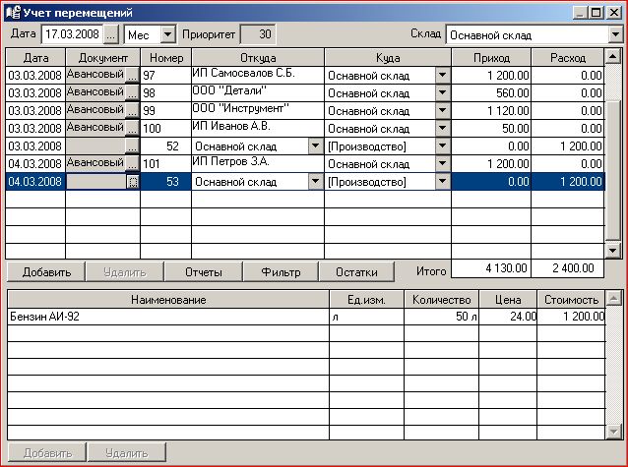Click the application icon in the title bar
Viewport: 628px width, 467px height.
[x=12, y=12]
